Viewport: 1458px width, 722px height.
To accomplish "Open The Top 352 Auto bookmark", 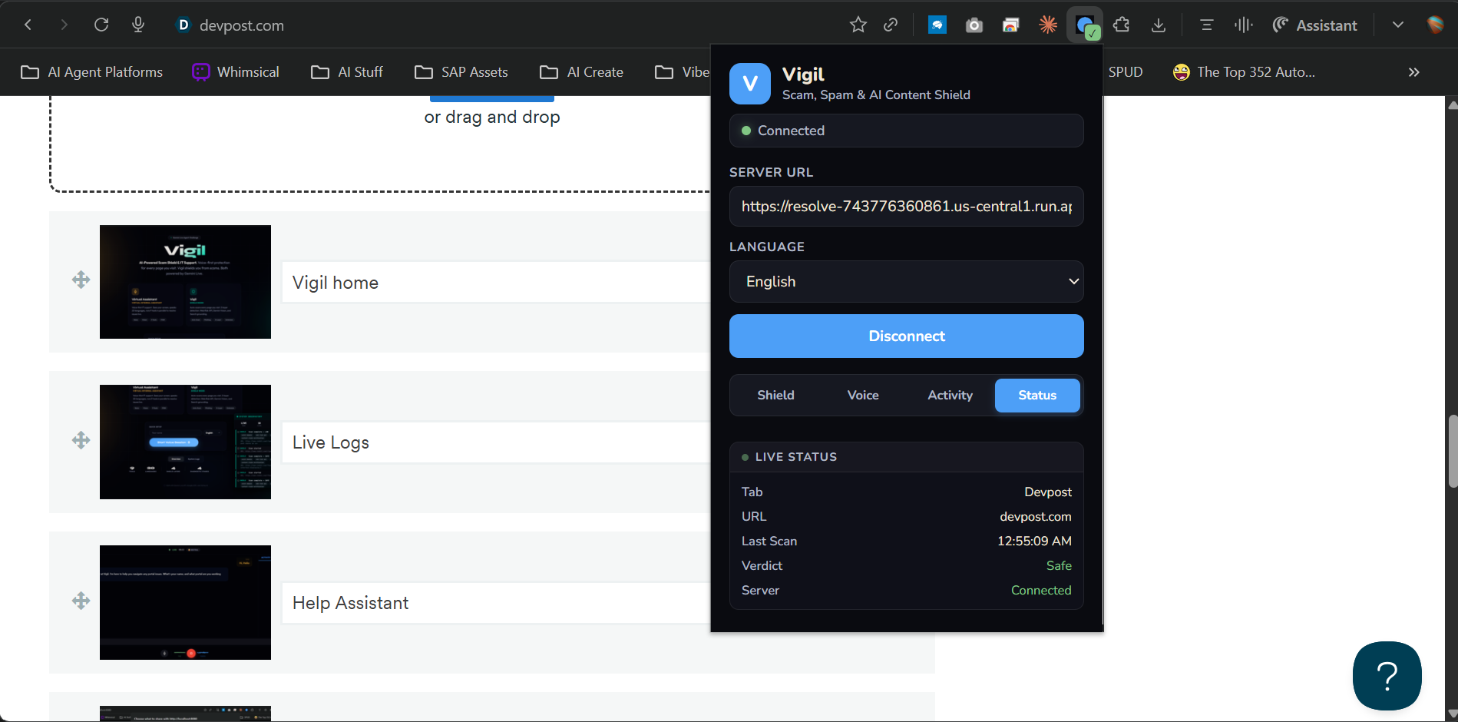I will click(x=1244, y=72).
